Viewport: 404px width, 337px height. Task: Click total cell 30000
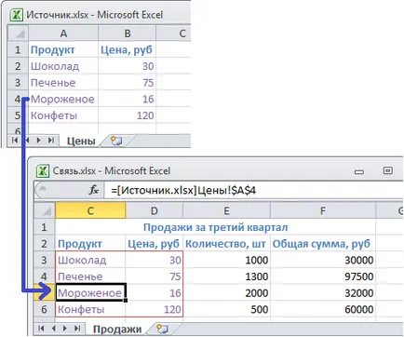click(323, 260)
